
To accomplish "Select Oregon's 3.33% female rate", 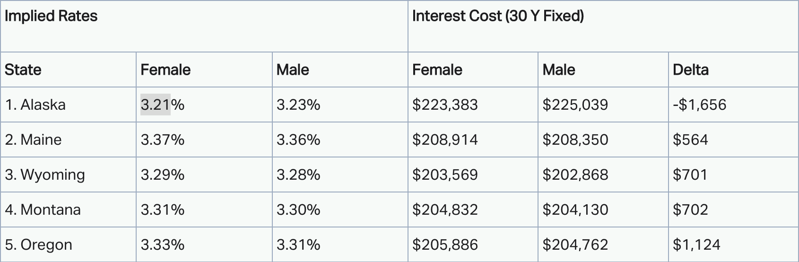I will click(x=162, y=245).
